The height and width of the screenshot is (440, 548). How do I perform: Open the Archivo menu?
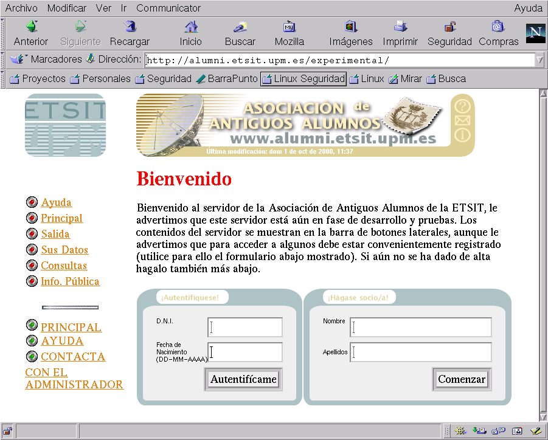click(21, 8)
